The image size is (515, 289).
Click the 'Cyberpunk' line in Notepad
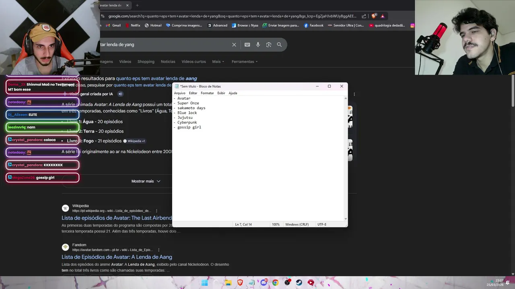click(x=187, y=122)
